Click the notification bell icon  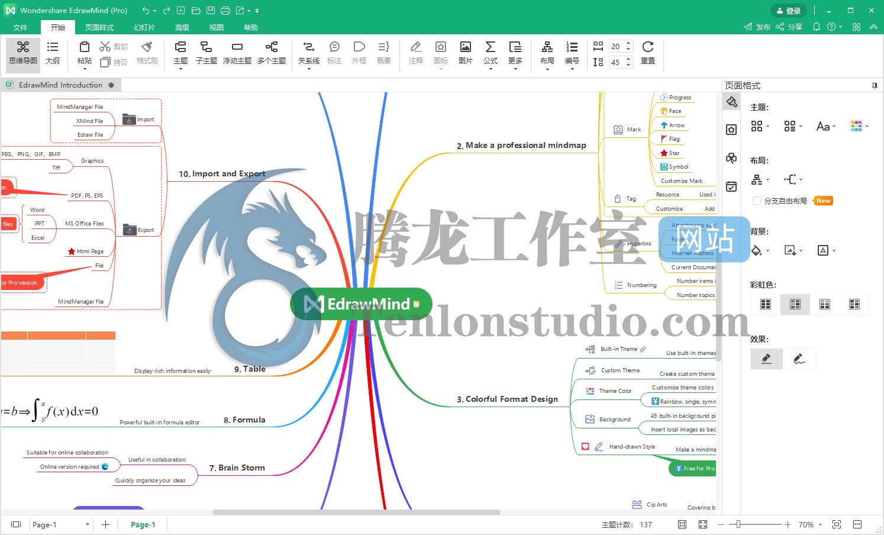[817, 27]
